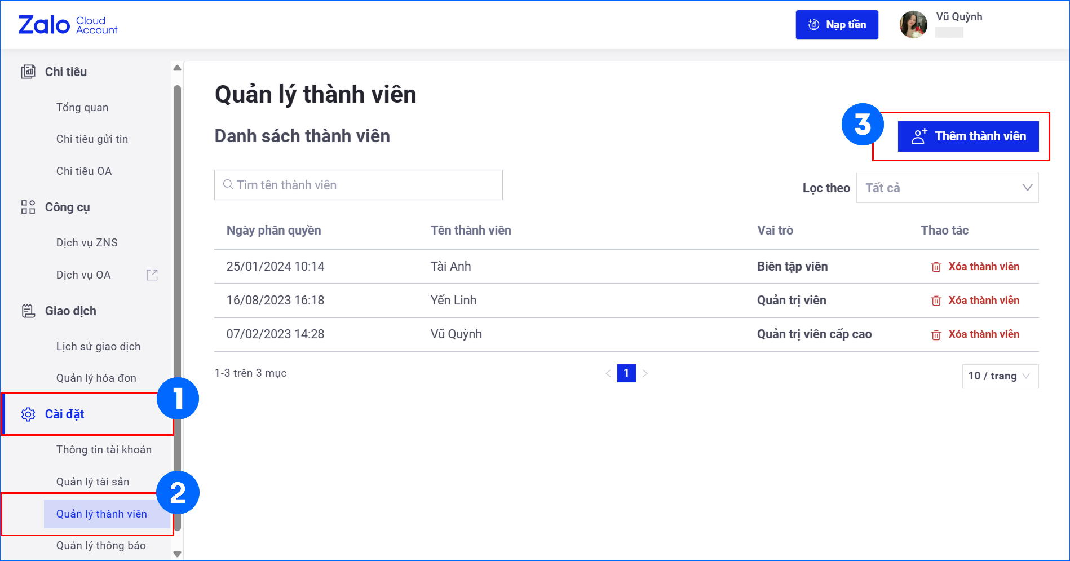Click the Tìm tên thành viên search field

pyautogui.click(x=359, y=185)
